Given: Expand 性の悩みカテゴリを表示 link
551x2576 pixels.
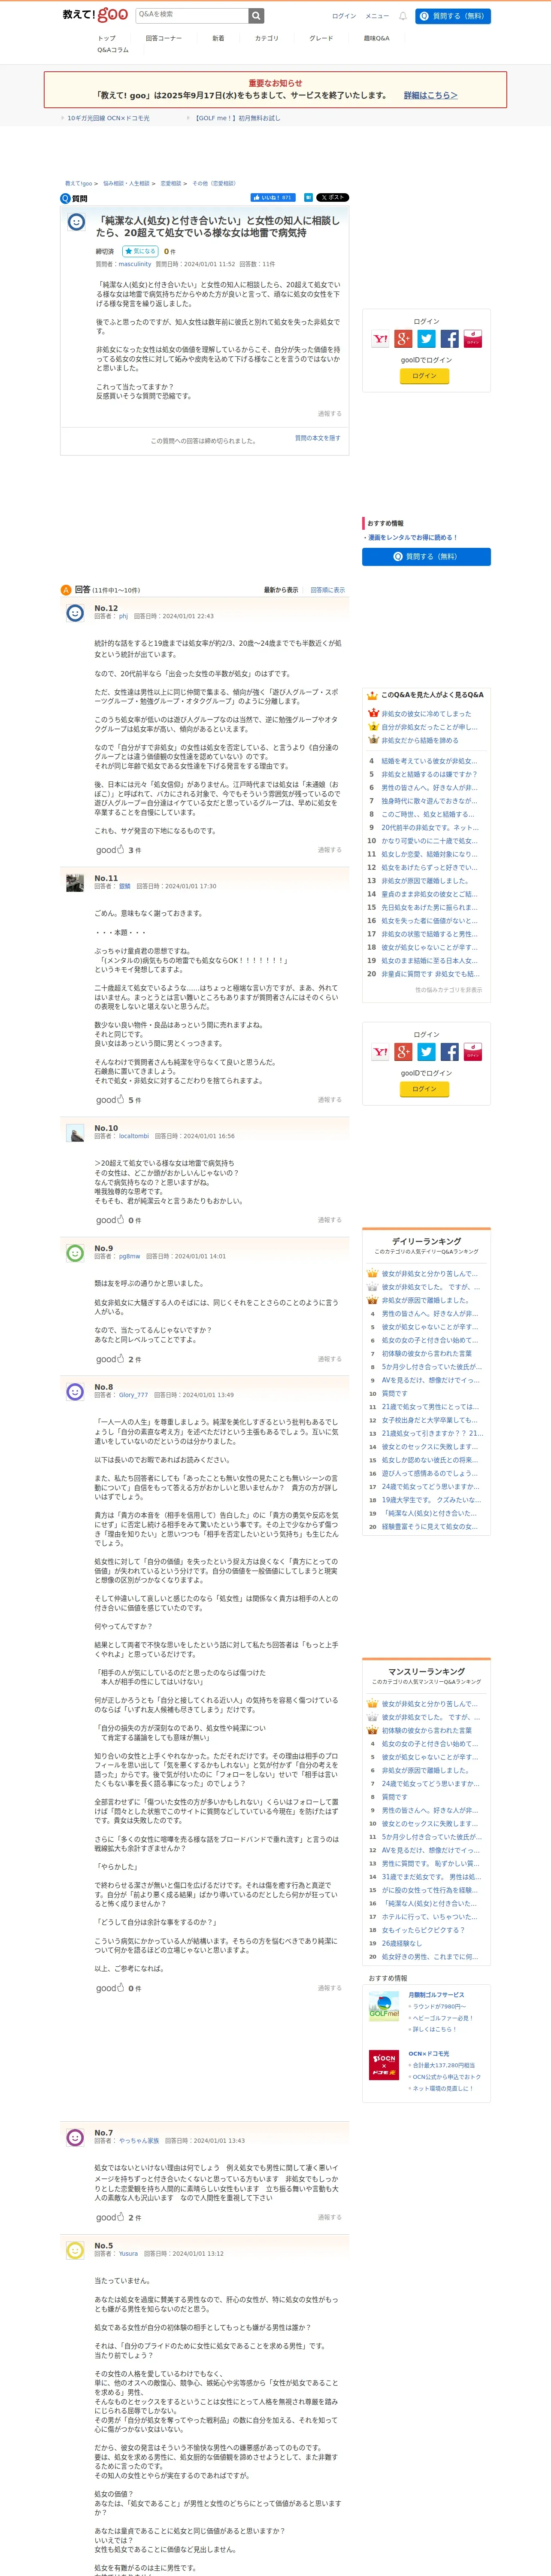Looking at the screenshot, I should coord(448,989).
